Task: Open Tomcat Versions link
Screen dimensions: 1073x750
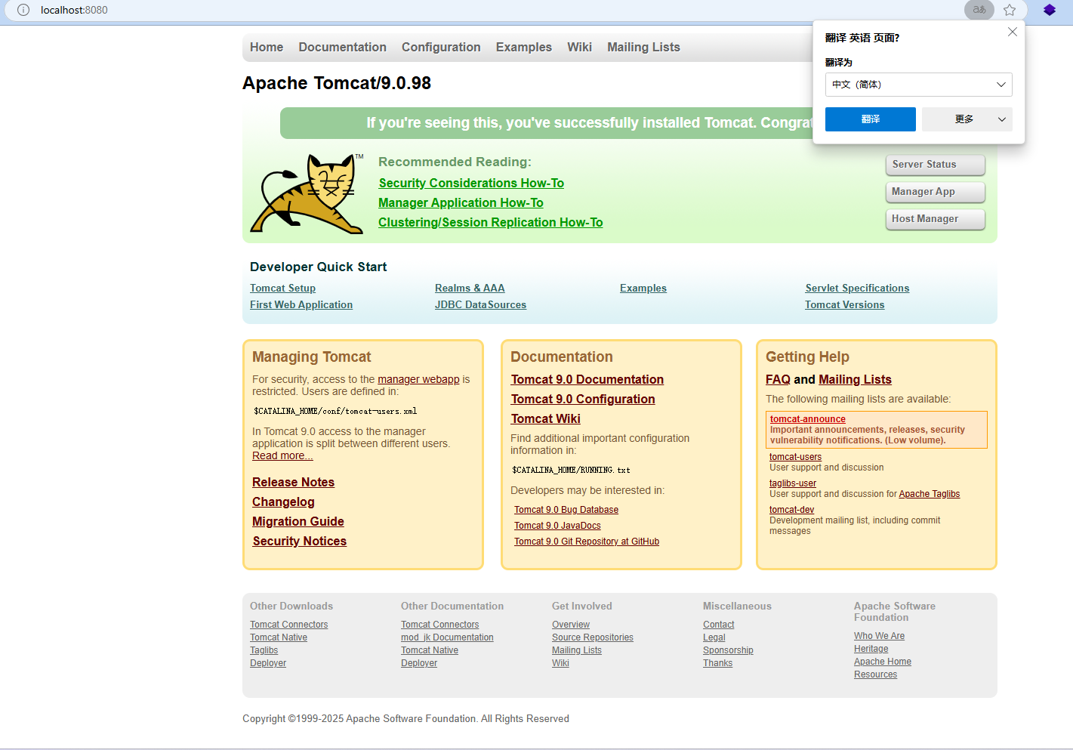Action: pyautogui.click(x=844, y=304)
